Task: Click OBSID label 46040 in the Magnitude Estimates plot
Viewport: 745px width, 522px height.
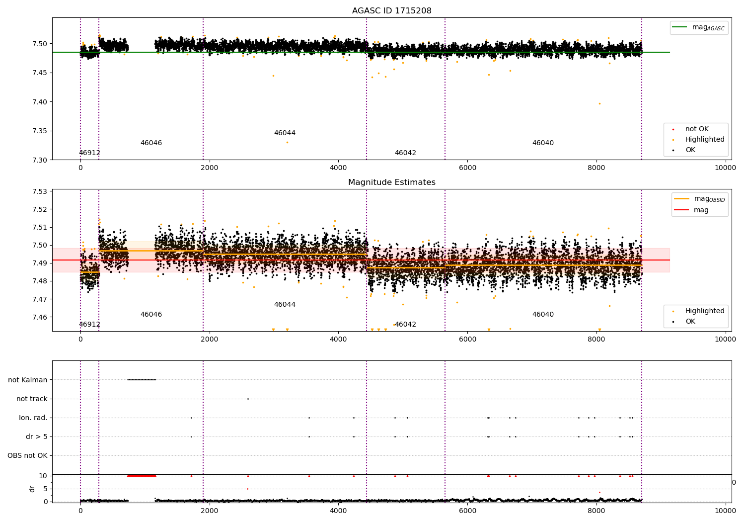Action: pos(543,314)
